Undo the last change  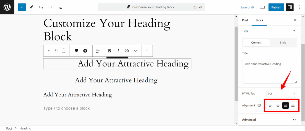tap(41, 7)
